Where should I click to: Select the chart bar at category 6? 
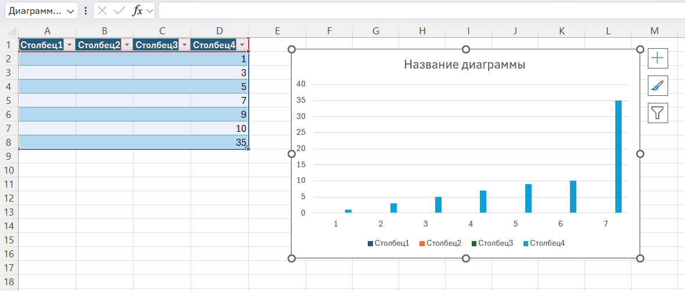pyautogui.click(x=573, y=197)
